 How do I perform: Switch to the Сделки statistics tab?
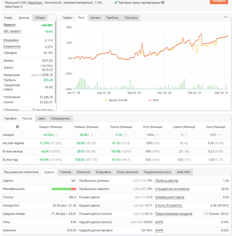point(49,172)
